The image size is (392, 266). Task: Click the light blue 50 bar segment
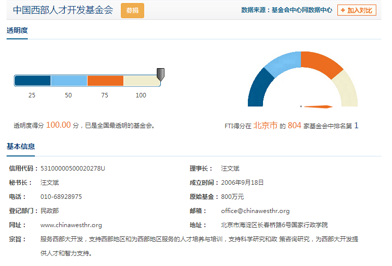click(x=69, y=81)
